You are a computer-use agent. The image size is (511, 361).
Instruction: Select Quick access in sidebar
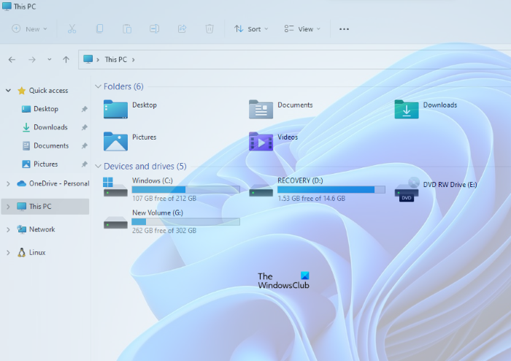pos(48,91)
